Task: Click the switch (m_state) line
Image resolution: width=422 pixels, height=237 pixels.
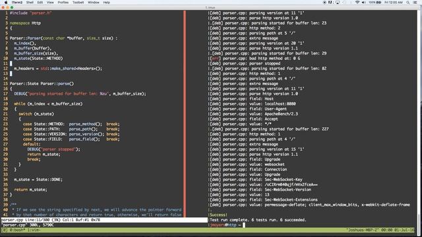Action: 36,114
